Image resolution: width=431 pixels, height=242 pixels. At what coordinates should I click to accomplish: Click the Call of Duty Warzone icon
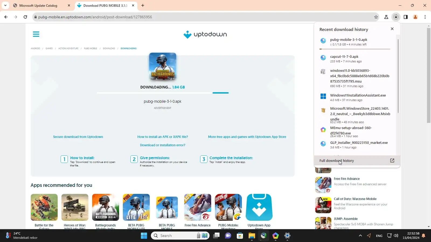click(323, 205)
